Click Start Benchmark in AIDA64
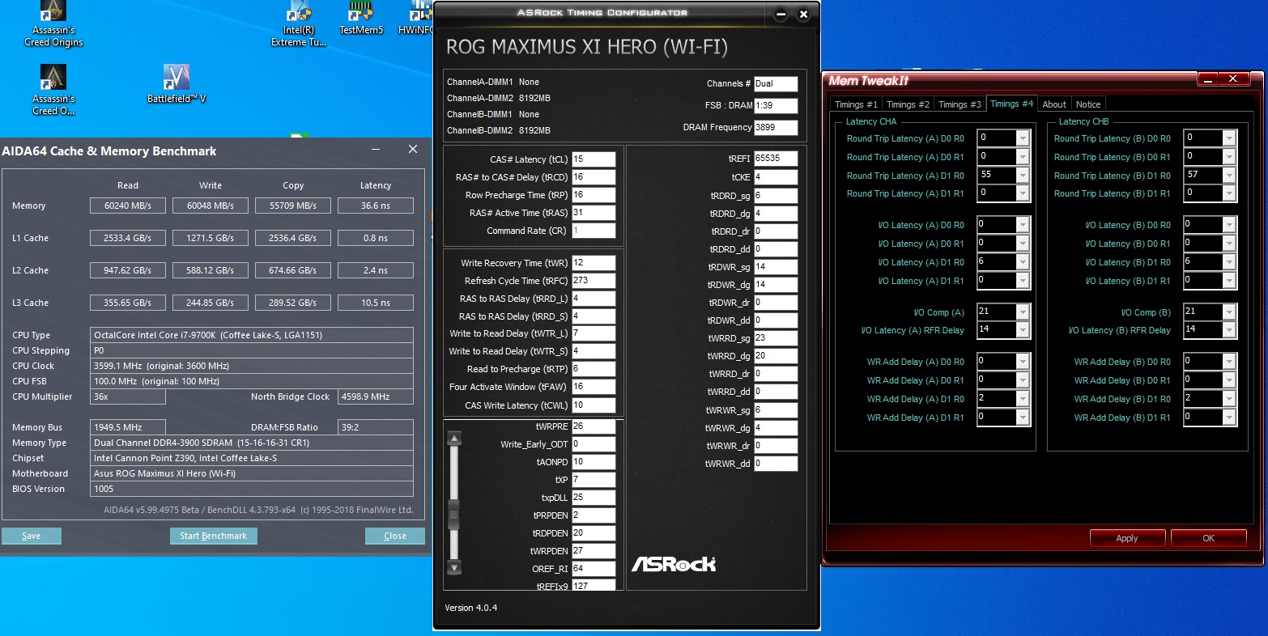This screenshot has height=636, width=1268. (214, 536)
